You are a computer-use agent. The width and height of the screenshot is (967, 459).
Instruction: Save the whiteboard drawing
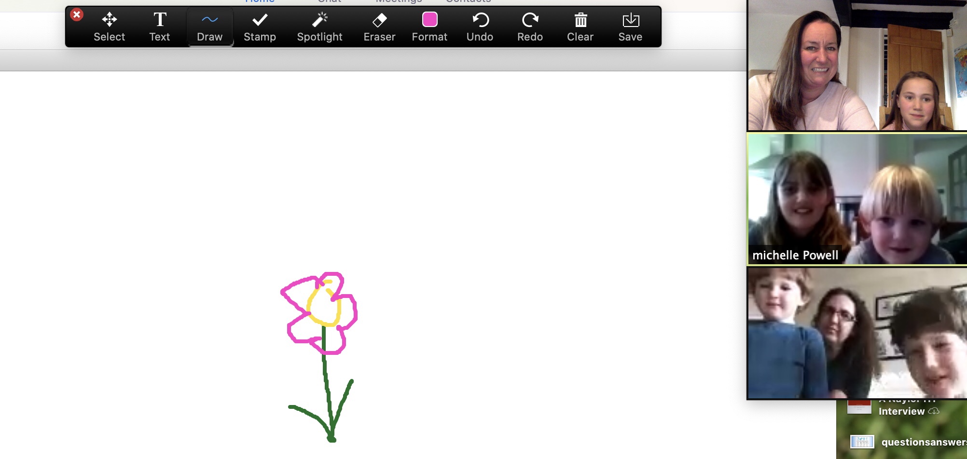point(630,27)
